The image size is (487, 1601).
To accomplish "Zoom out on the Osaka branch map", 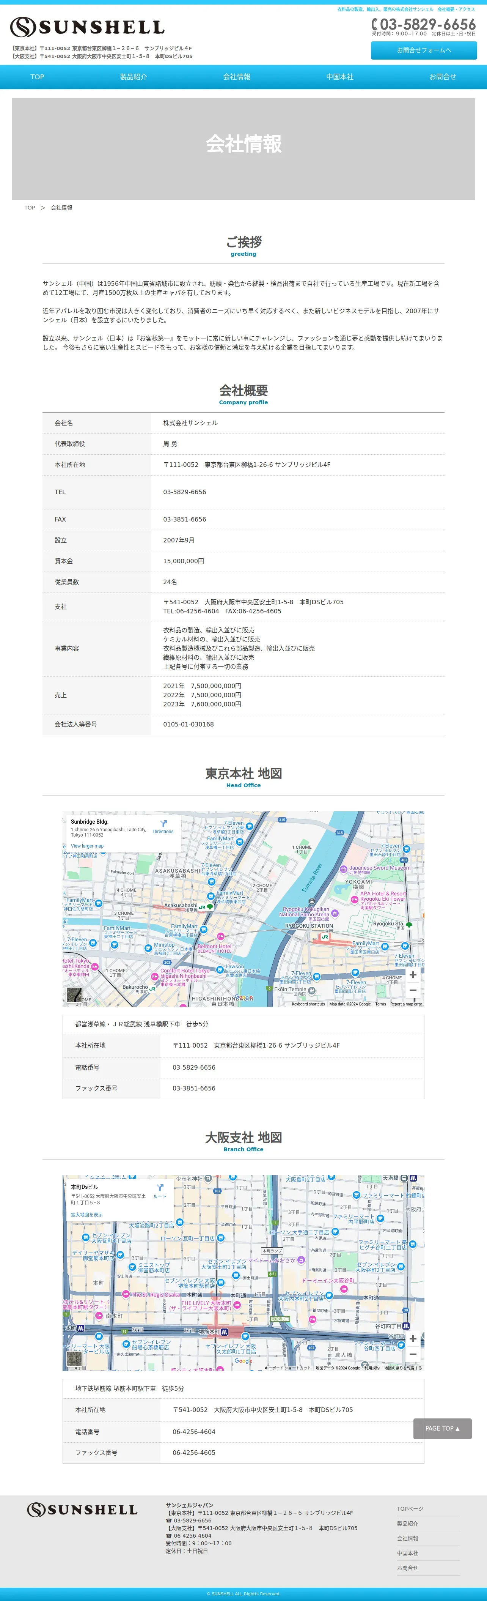I will (x=413, y=1354).
